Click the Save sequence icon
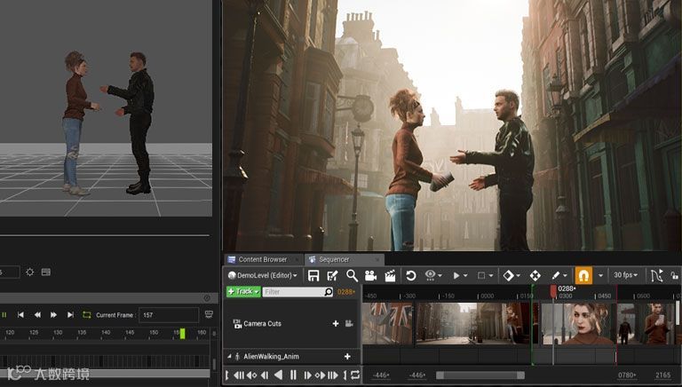 (x=313, y=276)
